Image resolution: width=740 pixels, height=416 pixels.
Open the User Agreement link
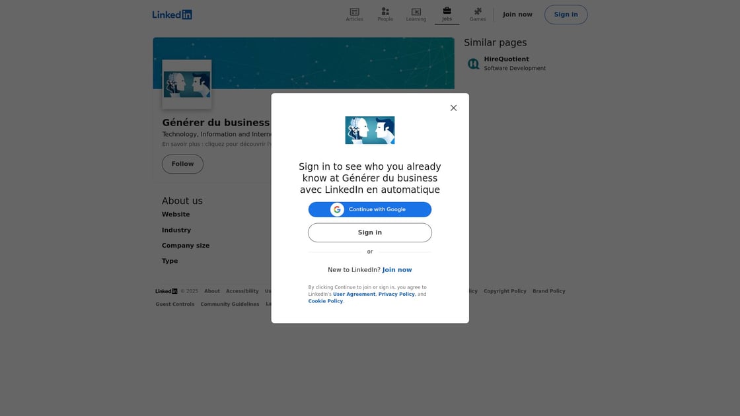[x=354, y=294]
